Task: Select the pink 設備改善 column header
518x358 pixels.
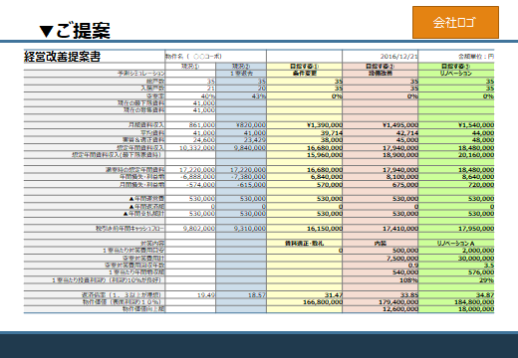Action: click(x=381, y=74)
